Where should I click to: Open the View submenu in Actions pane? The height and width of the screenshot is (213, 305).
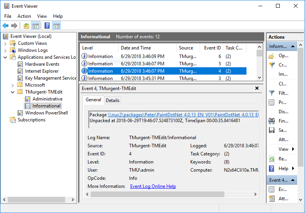[x=286, y=149]
